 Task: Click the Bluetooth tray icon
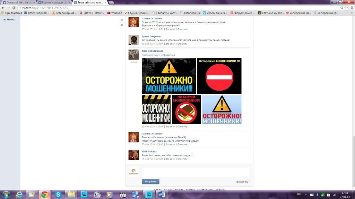(317, 195)
